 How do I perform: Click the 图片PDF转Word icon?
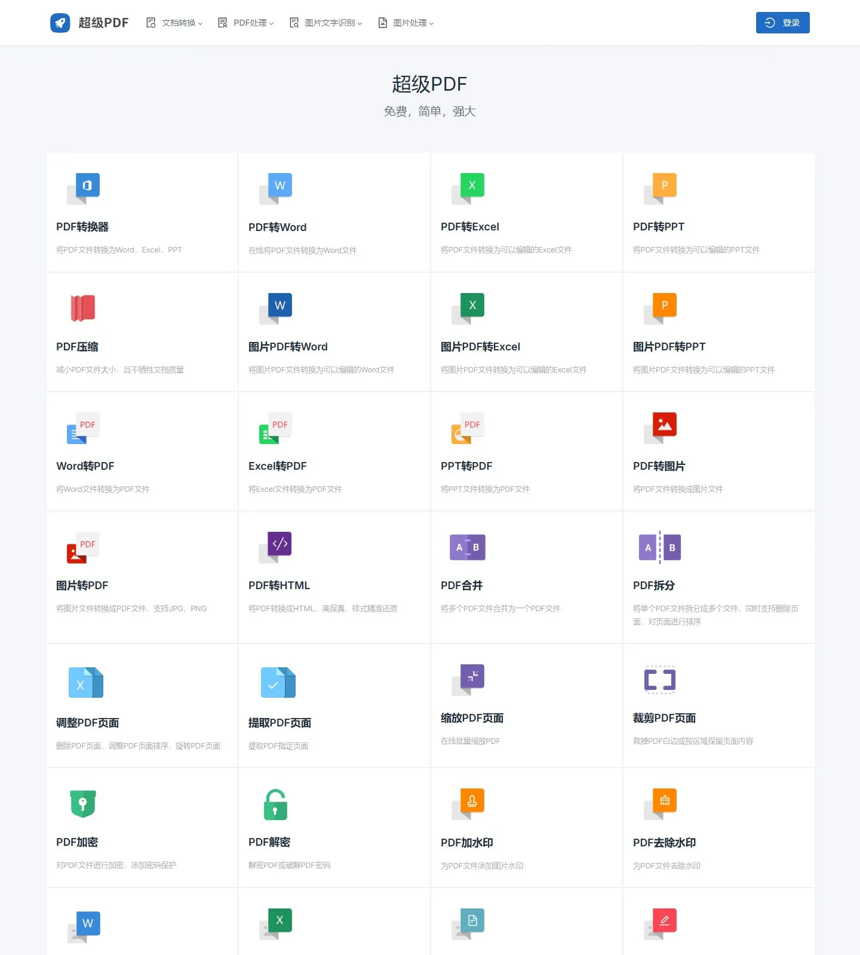[x=275, y=309]
